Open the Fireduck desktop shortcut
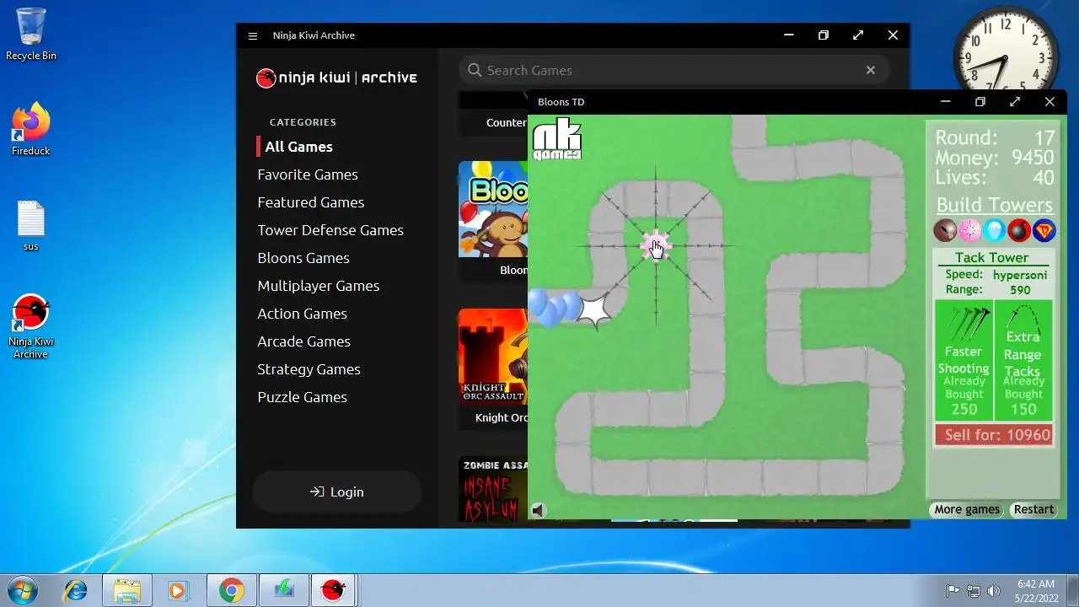This screenshot has height=607, width=1079. tap(31, 129)
